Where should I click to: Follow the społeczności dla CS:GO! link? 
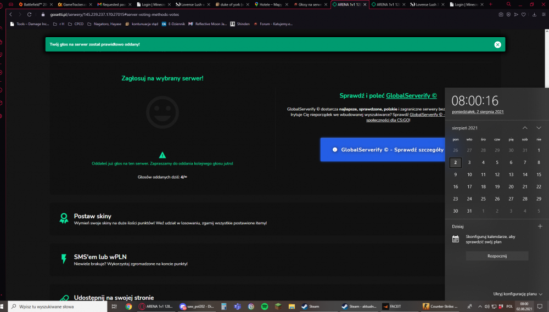(x=388, y=120)
